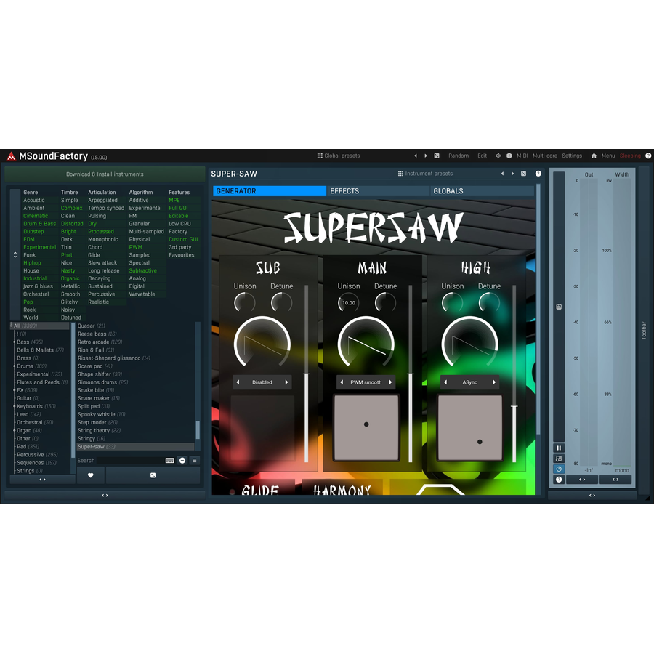
Task: Select next instrument preset arrow
Action: click(512, 174)
